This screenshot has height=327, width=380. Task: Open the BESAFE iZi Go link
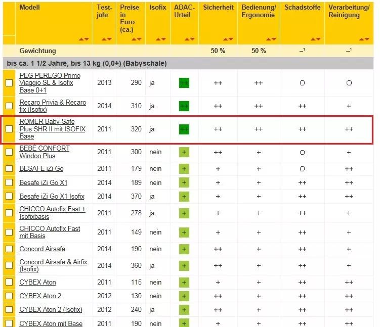(41, 168)
